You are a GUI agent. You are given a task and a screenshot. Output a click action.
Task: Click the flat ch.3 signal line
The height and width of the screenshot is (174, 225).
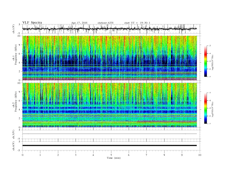(x=109, y=134)
